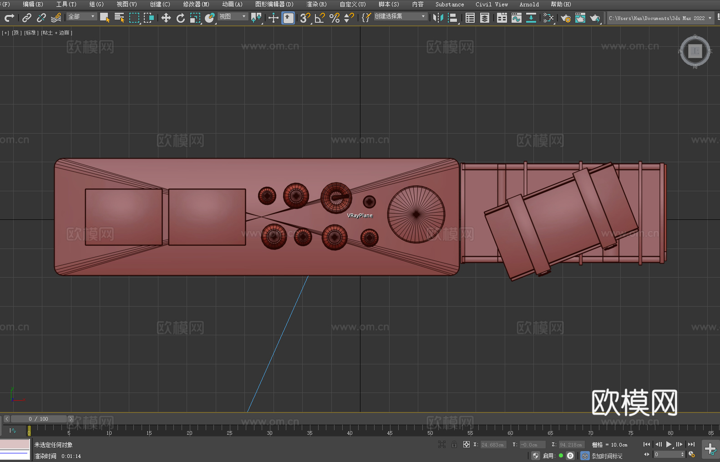
Task: Open the 编辑(E) menu
Action: (33, 4)
